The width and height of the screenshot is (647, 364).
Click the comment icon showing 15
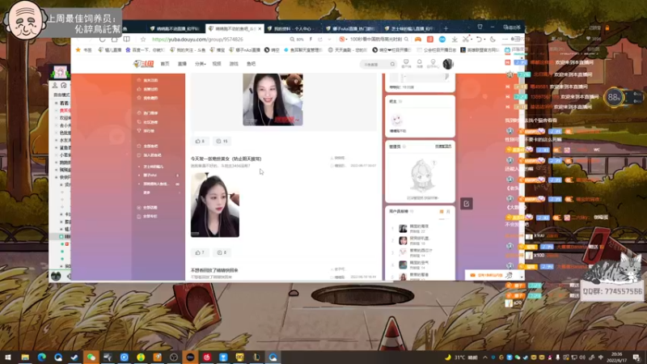point(218,141)
